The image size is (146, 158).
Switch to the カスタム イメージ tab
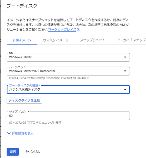pos(56,40)
